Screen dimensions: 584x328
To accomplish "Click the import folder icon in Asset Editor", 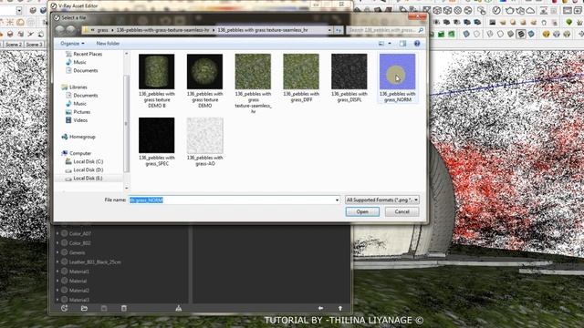I will click(x=84, y=308).
